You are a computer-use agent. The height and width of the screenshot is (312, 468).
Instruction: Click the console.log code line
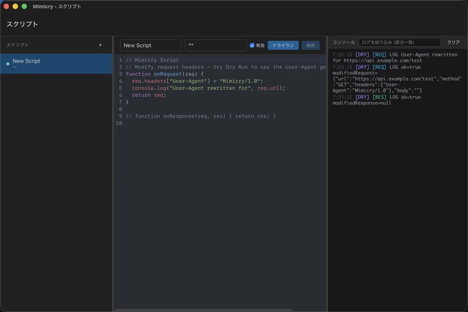(x=209, y=88)
